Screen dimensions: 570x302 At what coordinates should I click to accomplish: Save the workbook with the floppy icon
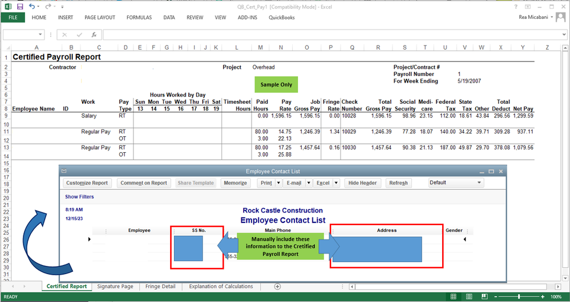tap(20, 6)
